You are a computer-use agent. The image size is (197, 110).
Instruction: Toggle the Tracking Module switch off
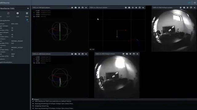coord(27,20)
